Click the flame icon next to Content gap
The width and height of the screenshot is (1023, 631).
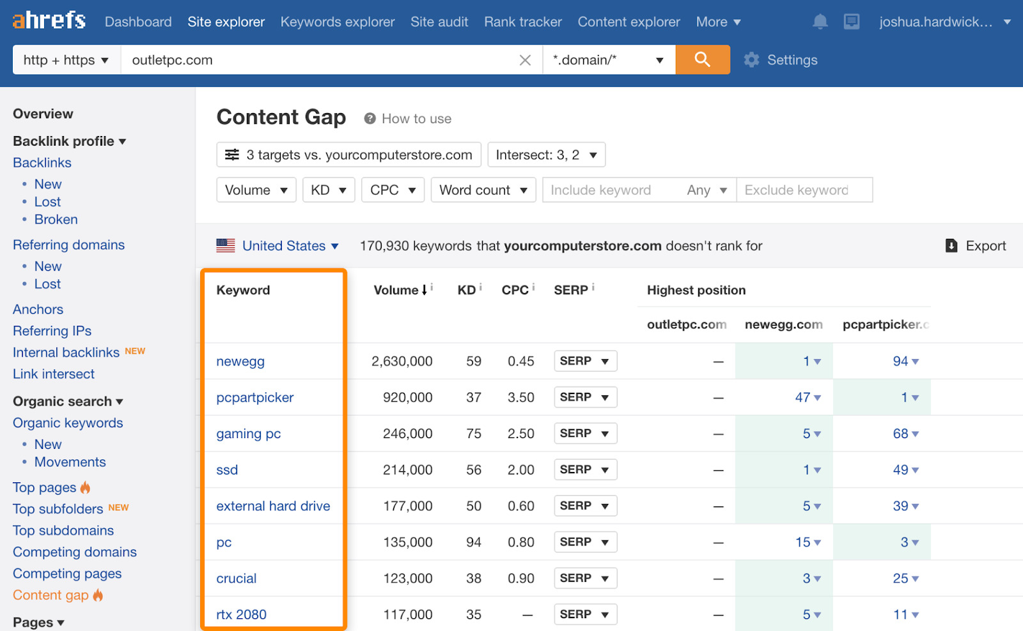click(x=98, y=595)
